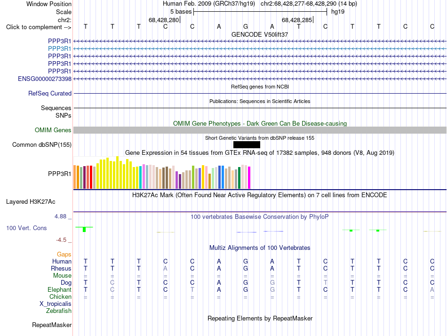Click the SNPs track label
The image size is (447, 336).
pos(64,115)
